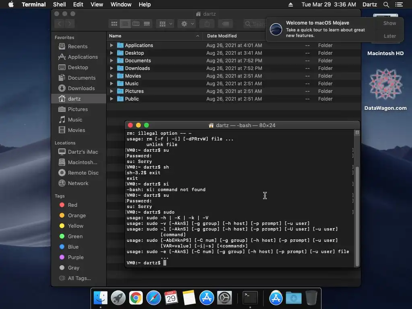
Task: Click Terminal icon in the Dock
Action: [250, 298]
